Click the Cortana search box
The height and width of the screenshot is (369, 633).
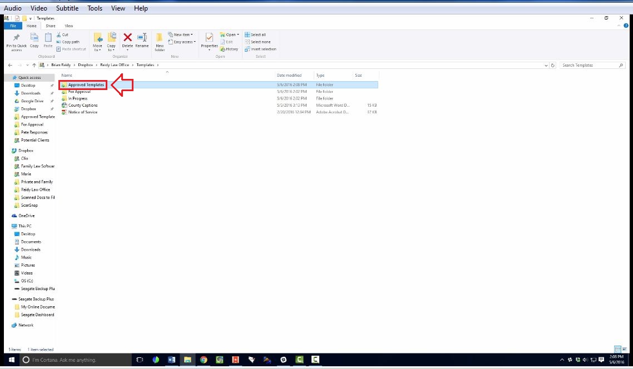[76, 360]
